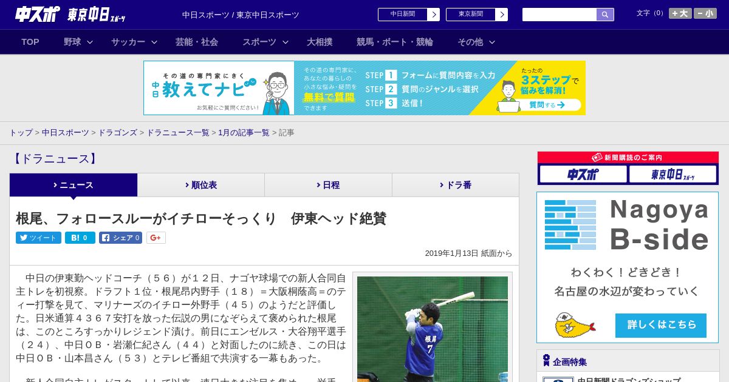Screen dimensions: 729x382
Task: Open the article photo of 根尾 batting
Action: (433, 329)
